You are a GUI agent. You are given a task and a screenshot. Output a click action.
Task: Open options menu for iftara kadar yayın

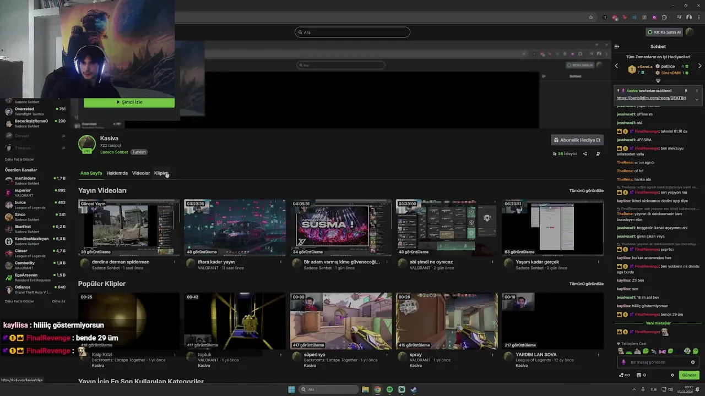281,262
